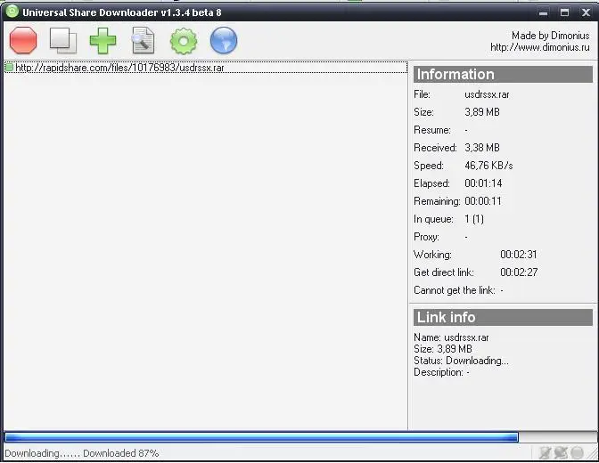Click the copy windows toolbar icon
The image size is (599, 463).
point(63,40)
